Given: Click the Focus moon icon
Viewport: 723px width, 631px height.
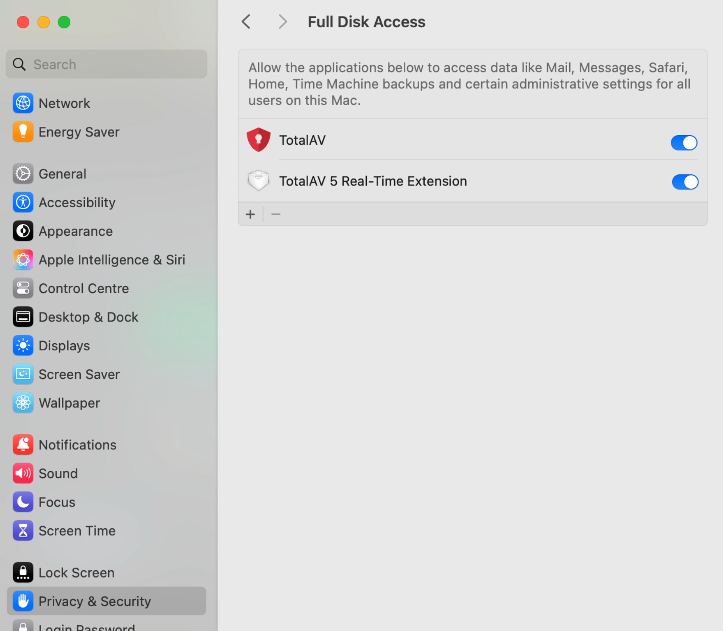Looking at the screenshot, I should pyautogui.click(x=23, y=502).
